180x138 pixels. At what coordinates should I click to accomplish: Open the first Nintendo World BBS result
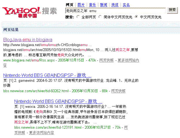tap(47, 75)
